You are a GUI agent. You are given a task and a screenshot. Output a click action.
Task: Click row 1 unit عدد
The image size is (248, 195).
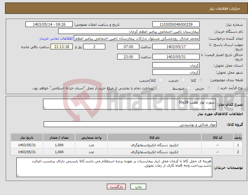[91, 145]
